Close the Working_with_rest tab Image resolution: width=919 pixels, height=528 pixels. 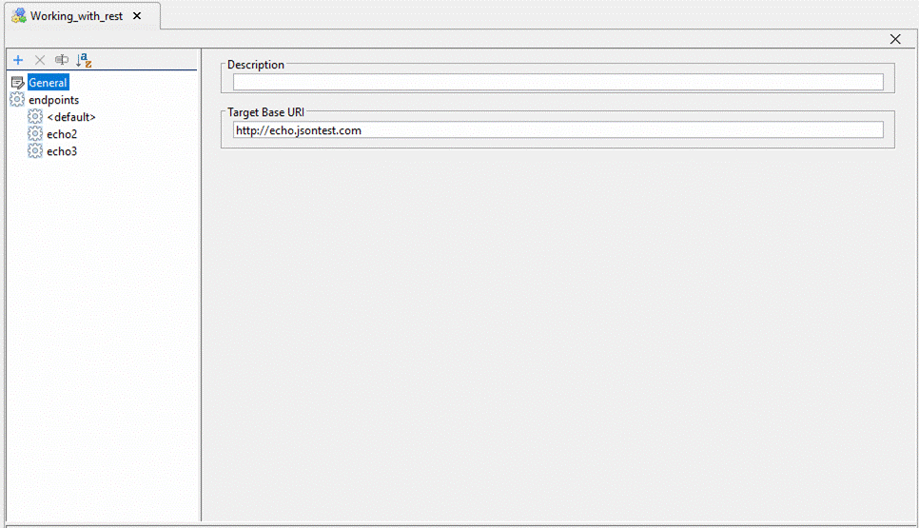click(137, 16)
